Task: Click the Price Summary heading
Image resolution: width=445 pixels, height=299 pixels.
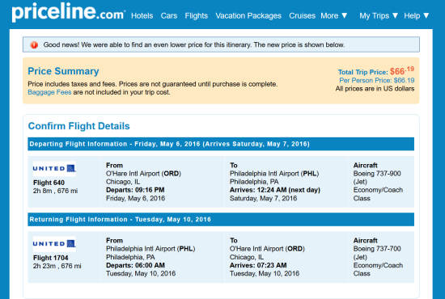Action: 63,71
